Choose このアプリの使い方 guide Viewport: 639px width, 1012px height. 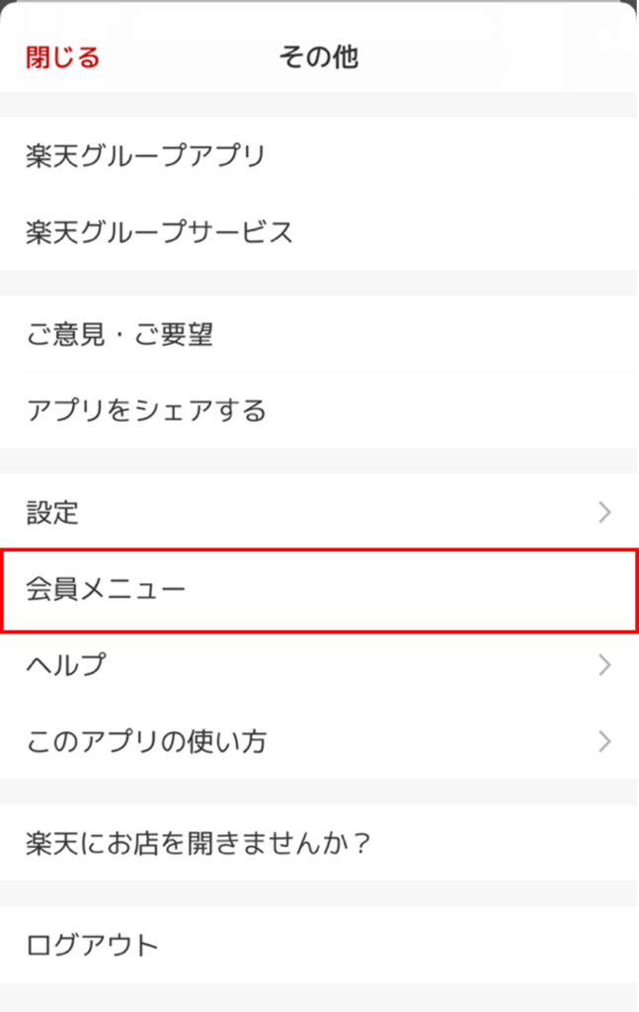(x=146, y=741)
